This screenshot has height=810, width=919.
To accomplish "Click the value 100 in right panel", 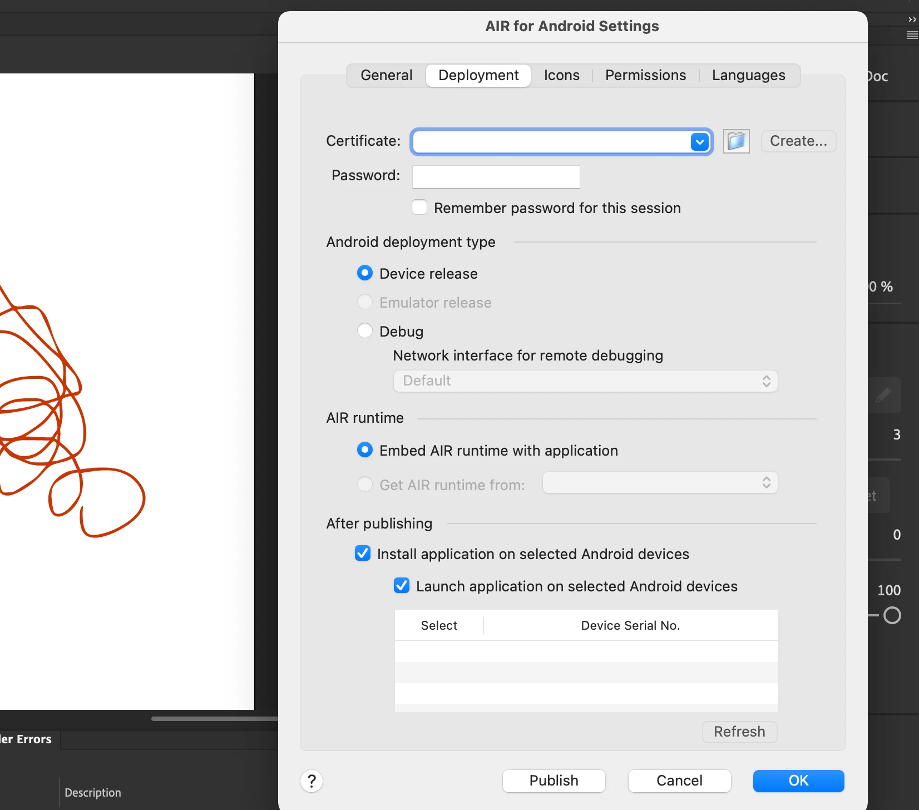I will click(888, 590).
